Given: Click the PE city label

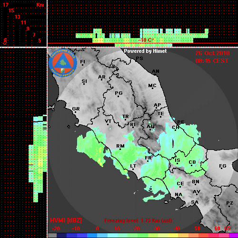Looking at the screenshot, I should point(181,122).
